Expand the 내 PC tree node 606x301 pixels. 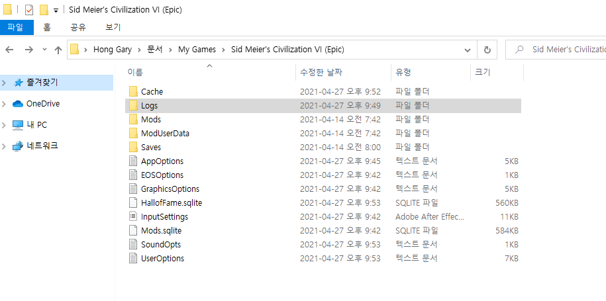(x=4, y=125)
